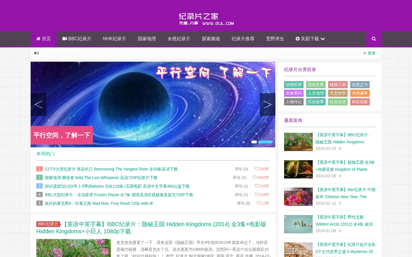Click the 最新发布 section heading
This screenshot has height=257, width=412.
pyautogui.click(x=293, y=121)
